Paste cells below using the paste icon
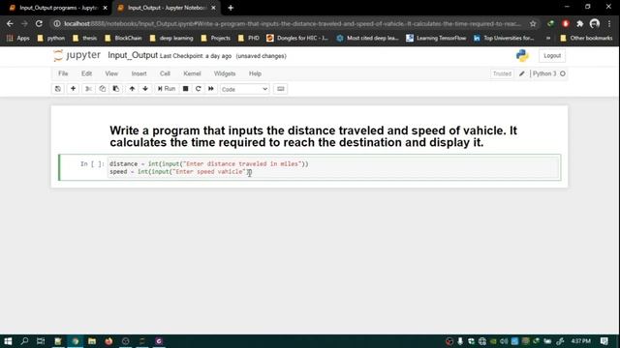The image size is (620, 348). pyautogui.click(x=116, y=89)
